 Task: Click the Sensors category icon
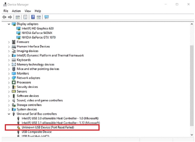click(14, 92)
